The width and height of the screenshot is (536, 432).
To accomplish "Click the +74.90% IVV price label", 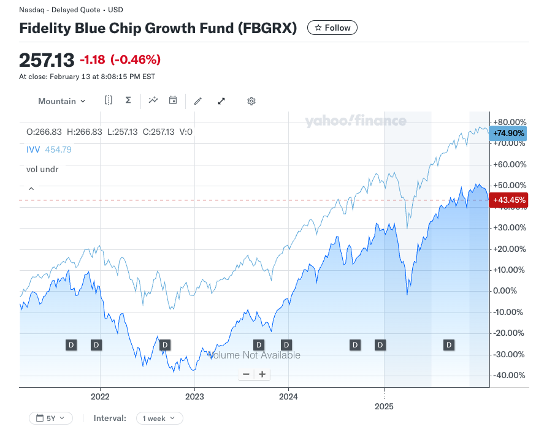I will click(508, 133).
